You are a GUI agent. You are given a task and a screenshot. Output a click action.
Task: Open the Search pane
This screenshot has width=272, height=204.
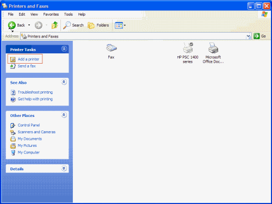pos(73,25)
